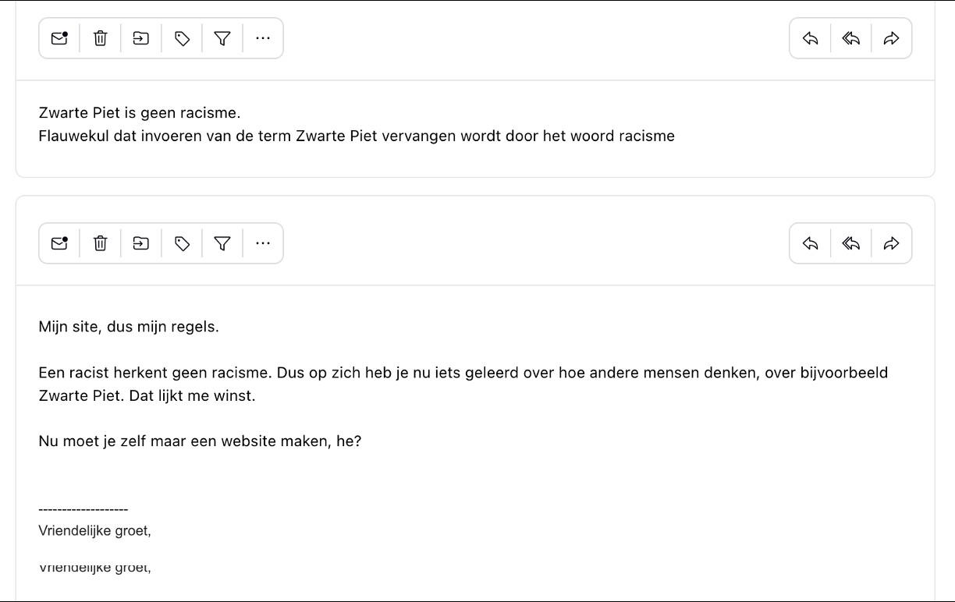
Task: Filter messages like the first email
Action: pyautogui.click(x=222, y=38)
